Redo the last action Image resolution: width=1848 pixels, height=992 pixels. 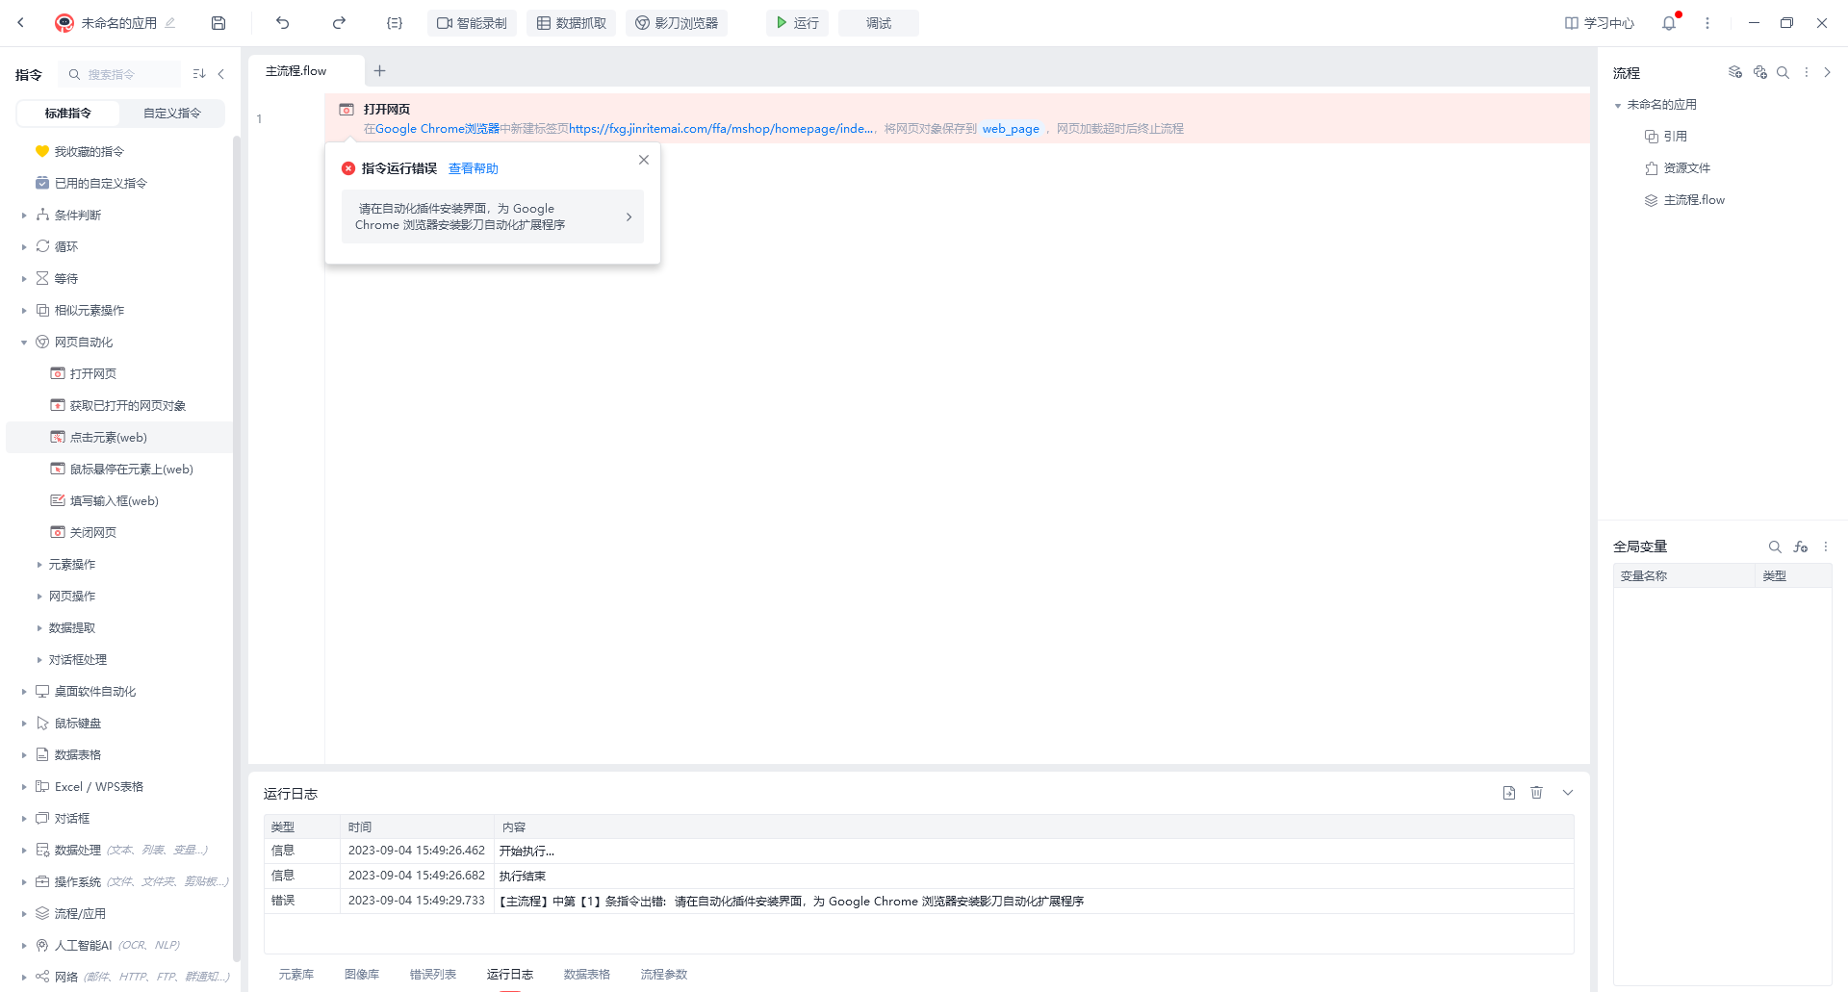339,23
